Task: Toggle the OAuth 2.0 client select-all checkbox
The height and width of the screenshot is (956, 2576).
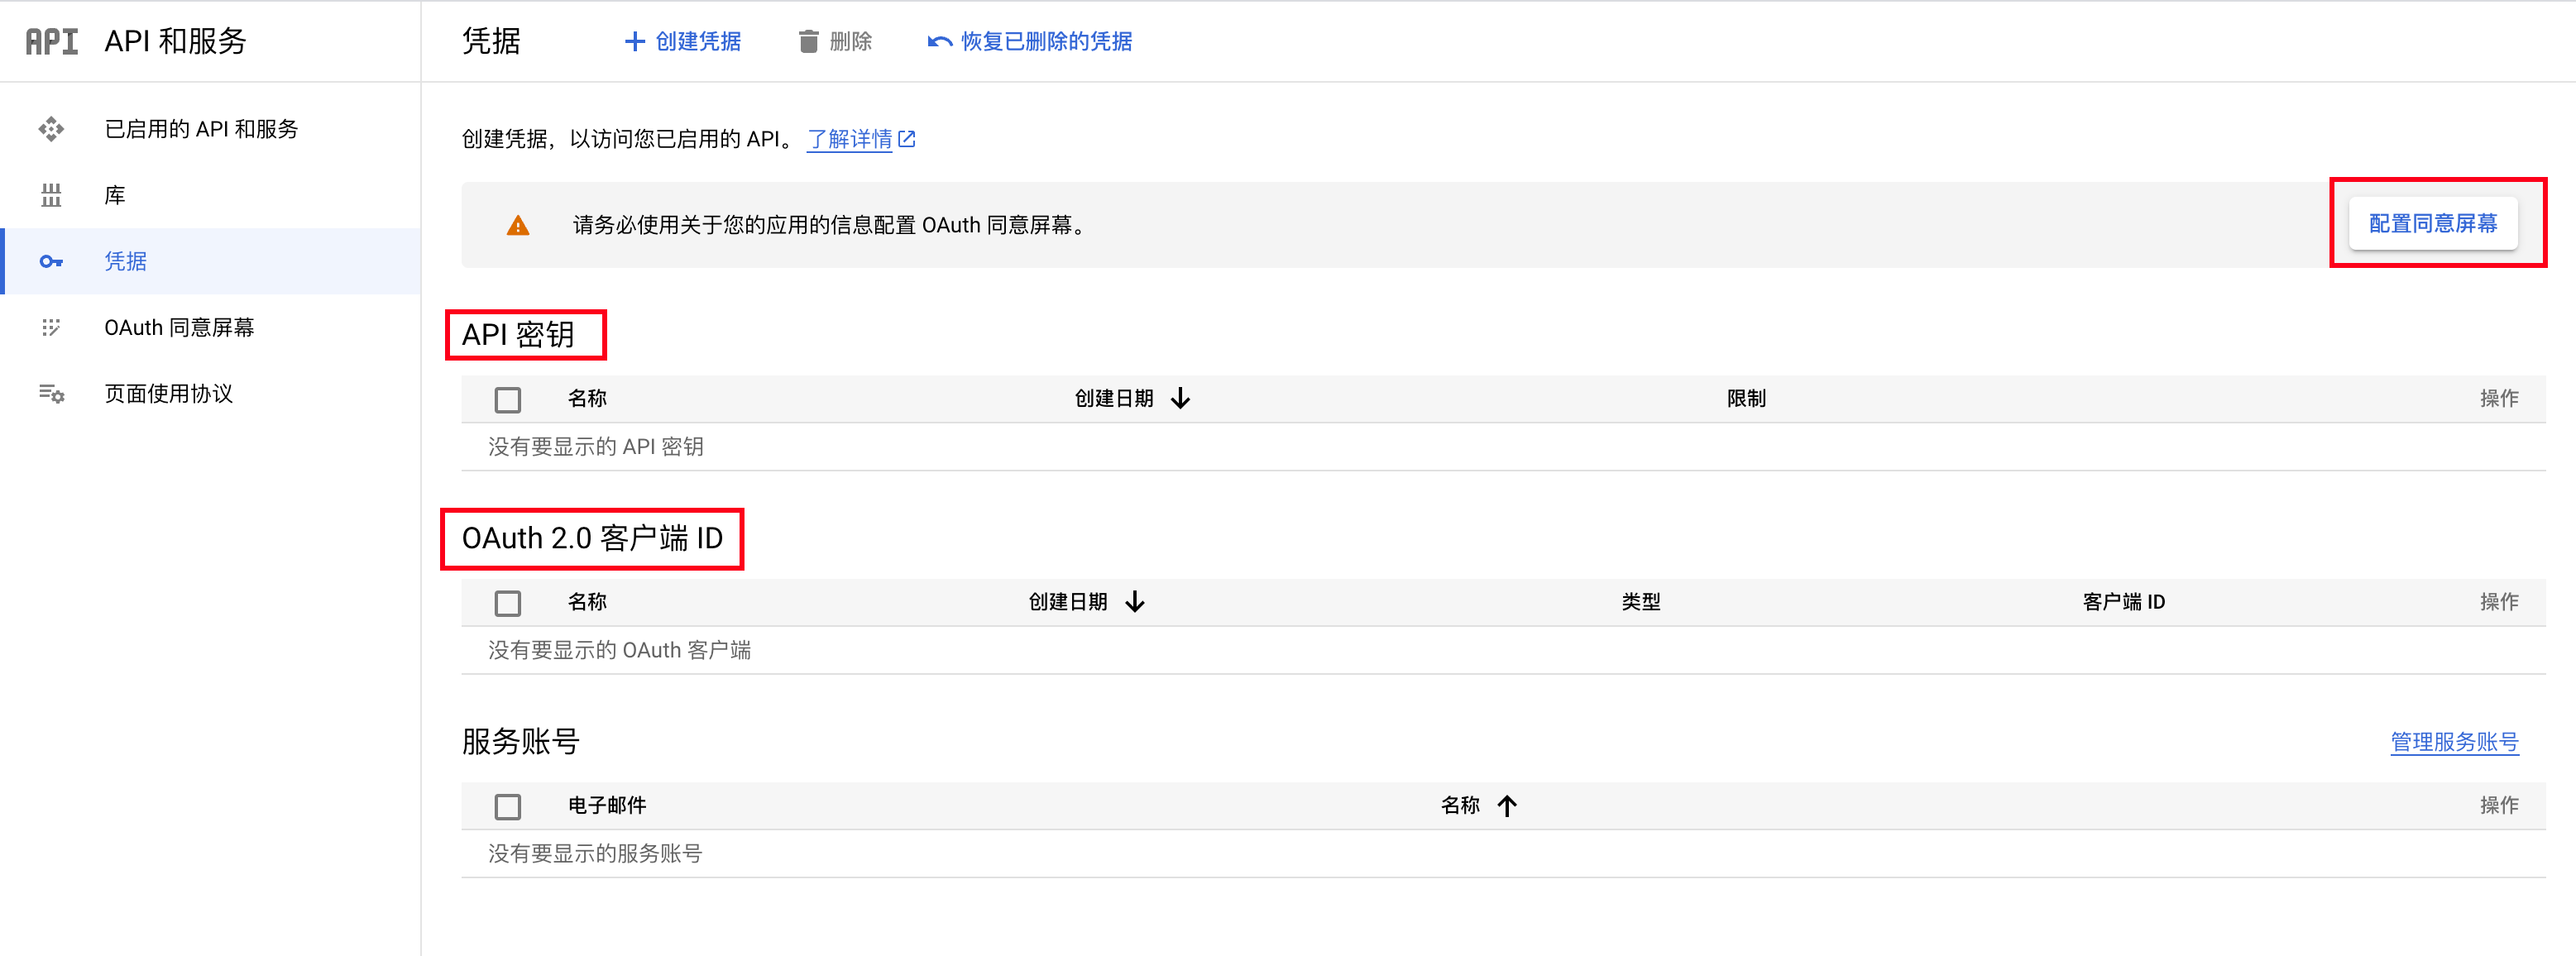Action: (x=508, y=603)
